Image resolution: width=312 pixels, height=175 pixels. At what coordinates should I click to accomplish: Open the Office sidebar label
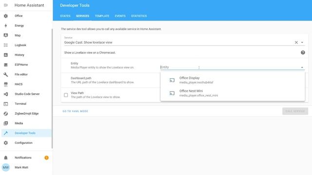coord(19,16)
